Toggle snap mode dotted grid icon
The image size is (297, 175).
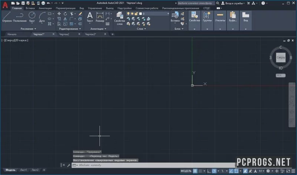[x=200, y=171]
